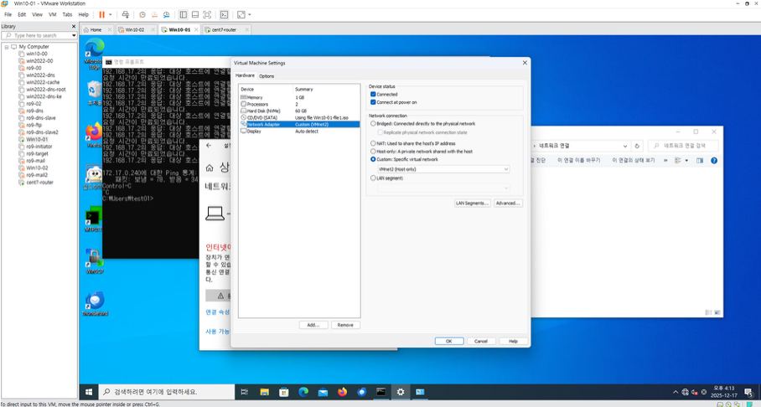761x407 pixels.
Task: Open the power options dropdown arrow beside Pause
Action: click(110, 14)
